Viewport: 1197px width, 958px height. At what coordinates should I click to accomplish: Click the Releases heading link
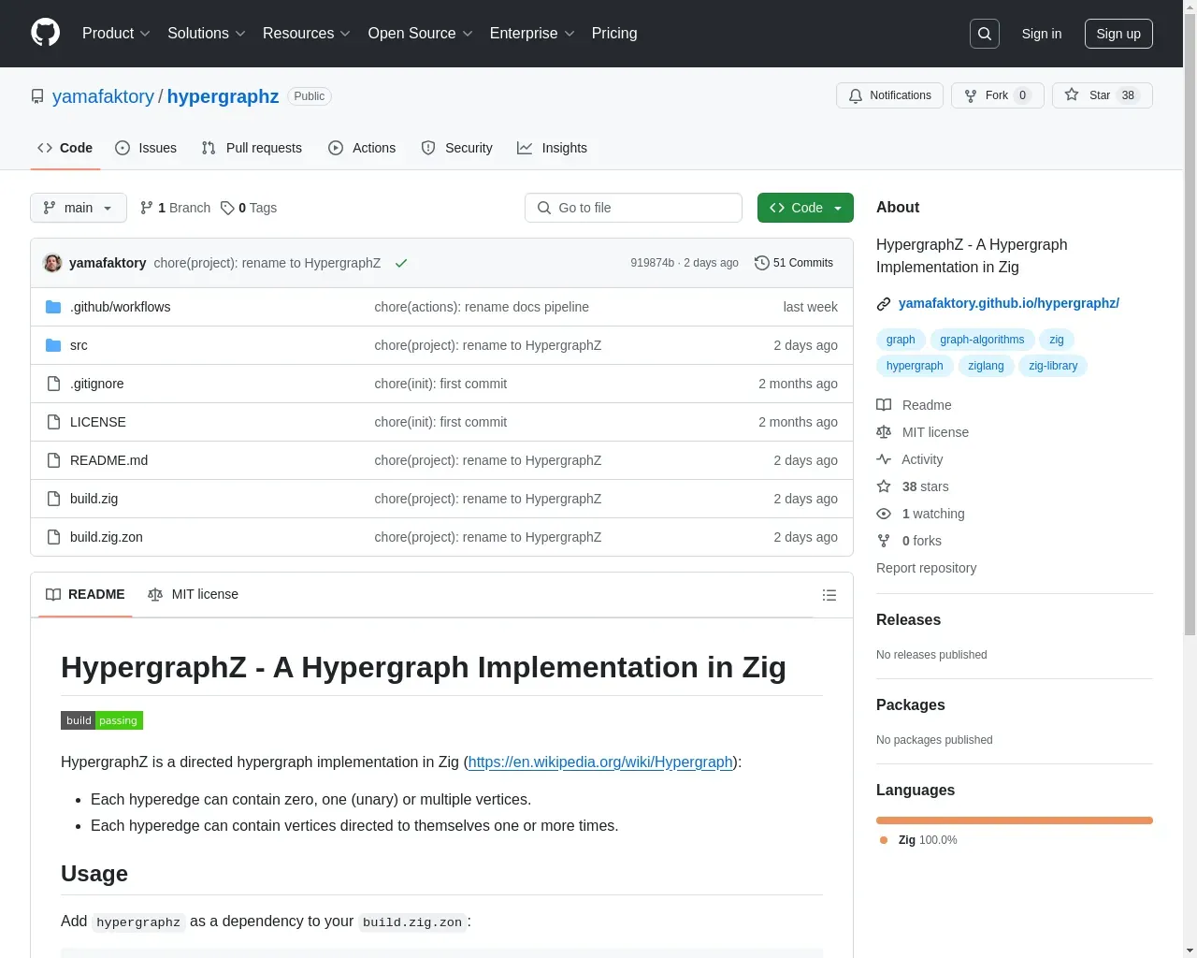908,620
